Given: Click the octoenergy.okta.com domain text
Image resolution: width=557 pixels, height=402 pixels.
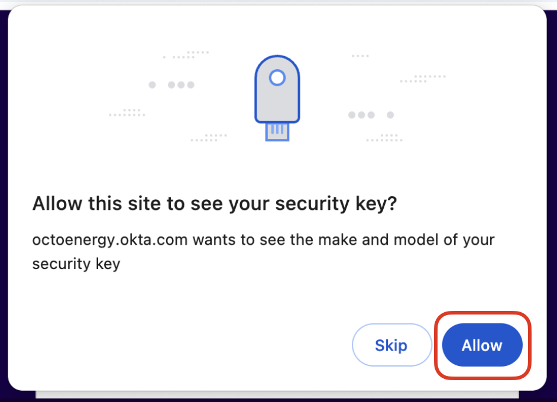Looking at the screenshot, I should (x=110, y=241).
